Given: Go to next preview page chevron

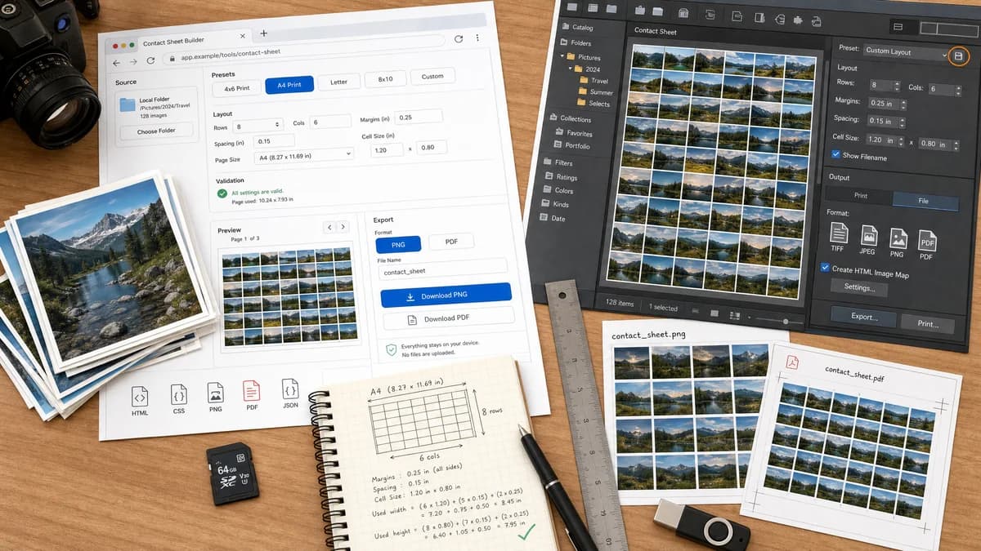Looking at the screenshot, I should point(343,227).
